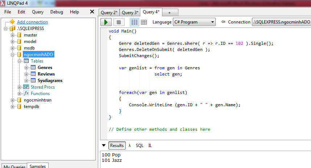Expand the model database node

point(12,42)
